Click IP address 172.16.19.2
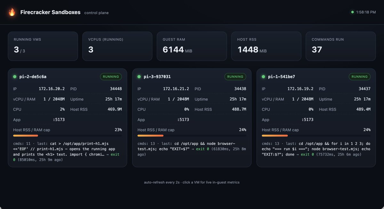 (300, 89)
